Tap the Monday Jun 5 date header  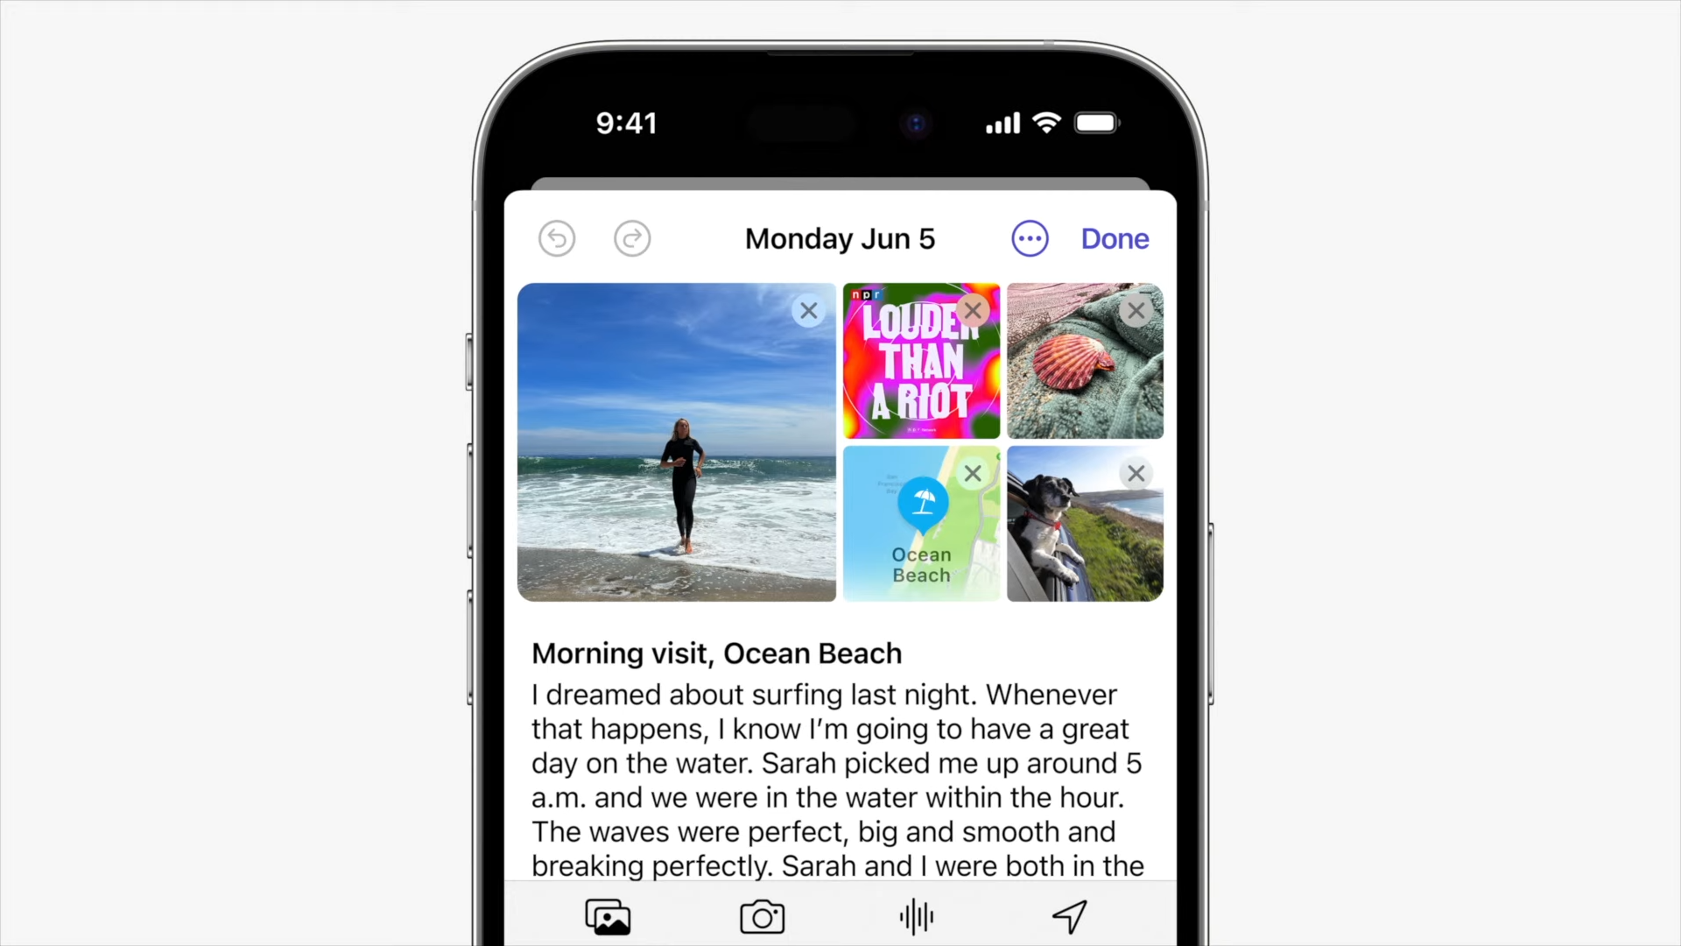pyautogui.click(x=840, y=238)
